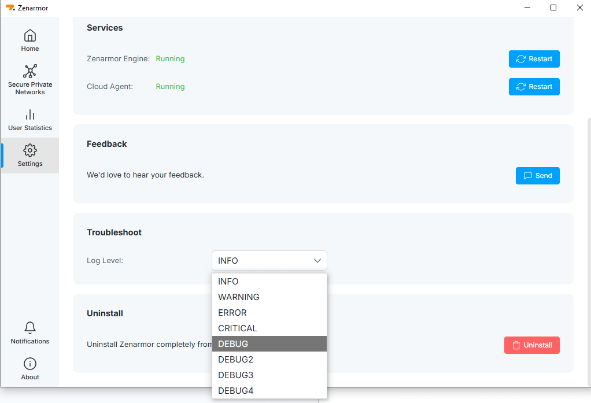Close the Zenarmor window
The image size is (591, 403).
[x=579, y=8]
